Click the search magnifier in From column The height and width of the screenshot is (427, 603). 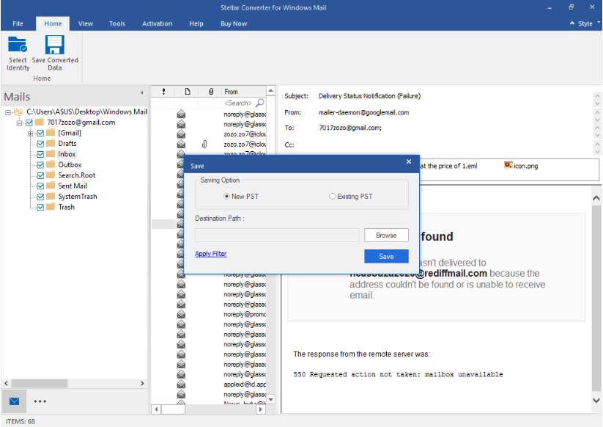pyautogui.click(x=260, y=103)
